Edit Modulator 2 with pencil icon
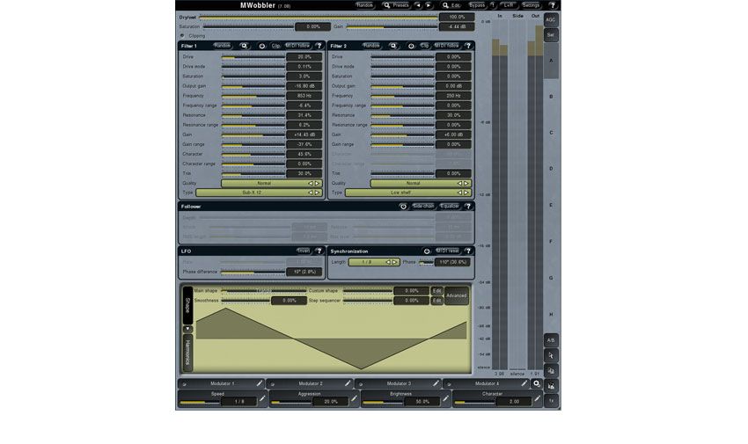The image size is (748, 444). point(348,383)
